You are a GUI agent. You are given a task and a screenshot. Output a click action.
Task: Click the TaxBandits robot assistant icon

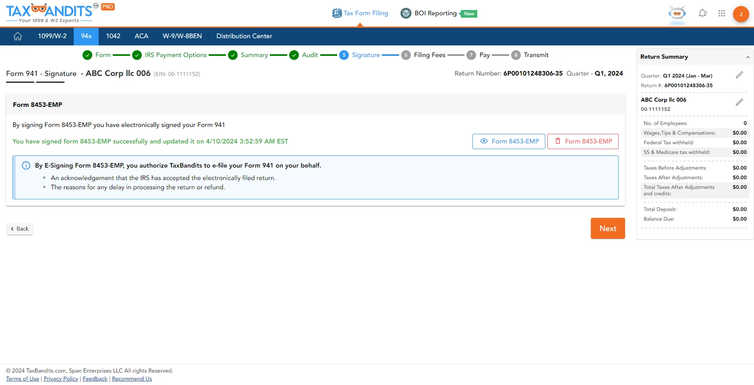coord(677,13)
